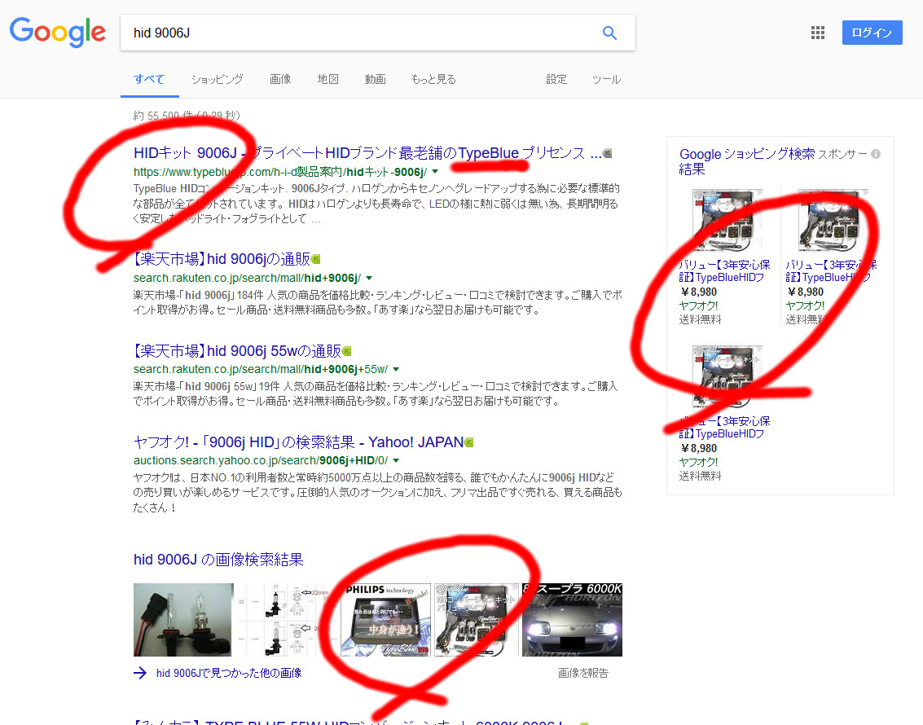Open top-right shopping product image
923x725 pixels.
(x=833, y=222)
